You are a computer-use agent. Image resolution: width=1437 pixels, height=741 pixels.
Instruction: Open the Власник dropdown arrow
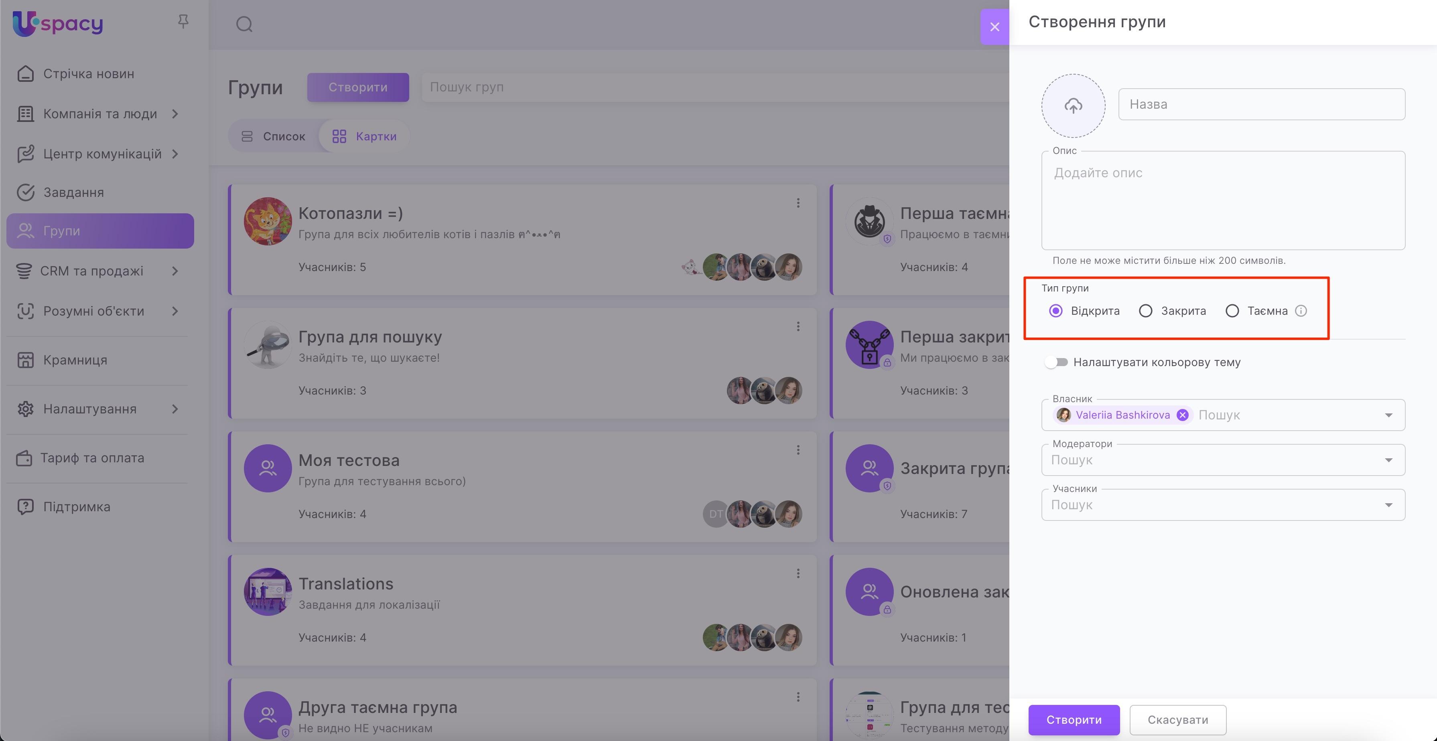click(x=1388, y=415)
